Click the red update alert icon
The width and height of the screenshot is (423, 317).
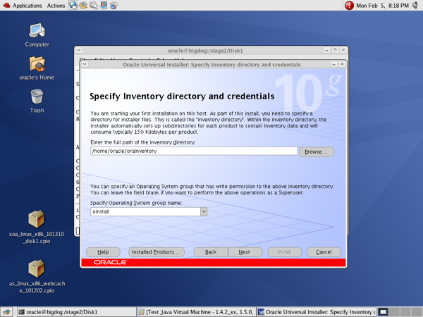349,6
